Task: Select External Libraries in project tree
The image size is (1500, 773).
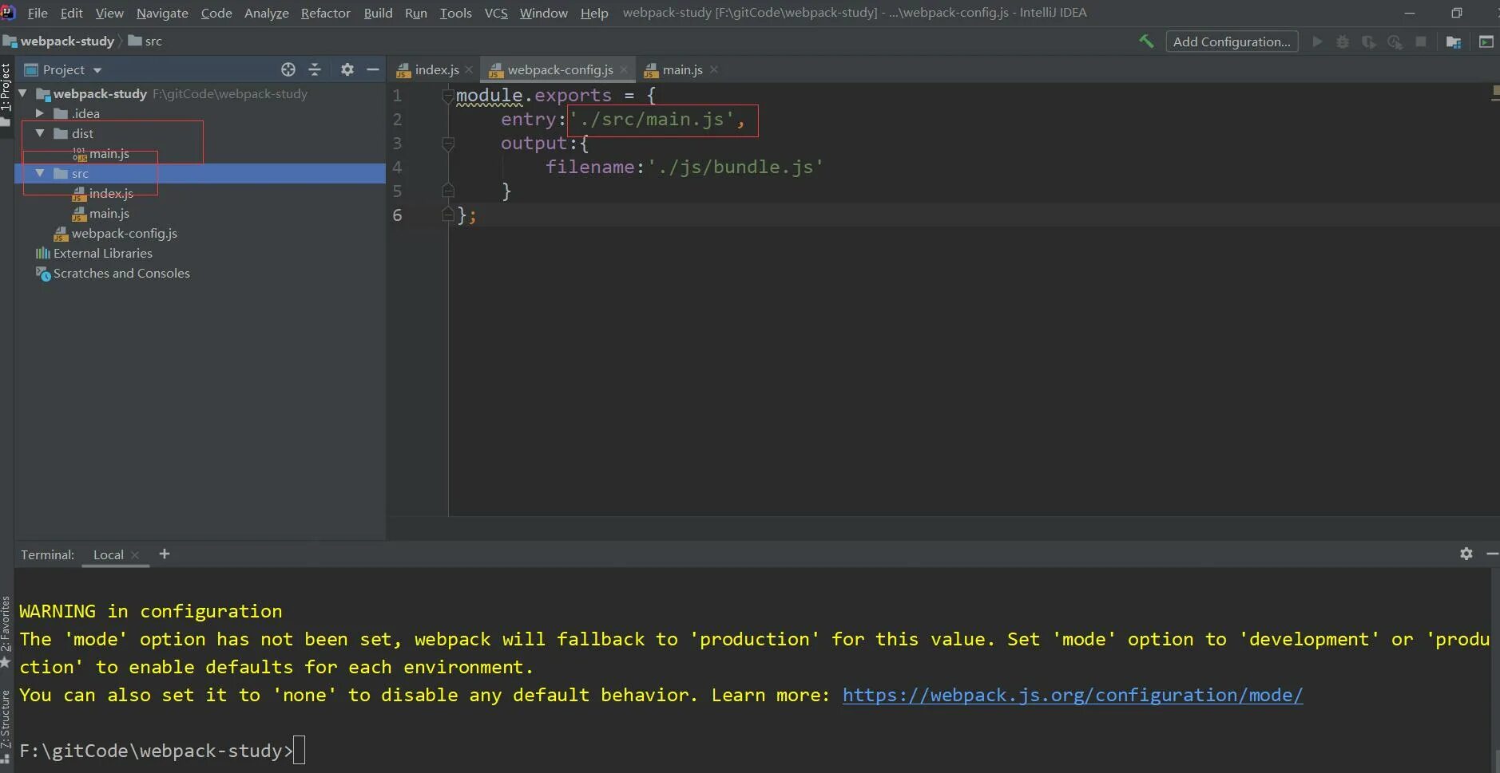Action: click(x=102, y=253)
